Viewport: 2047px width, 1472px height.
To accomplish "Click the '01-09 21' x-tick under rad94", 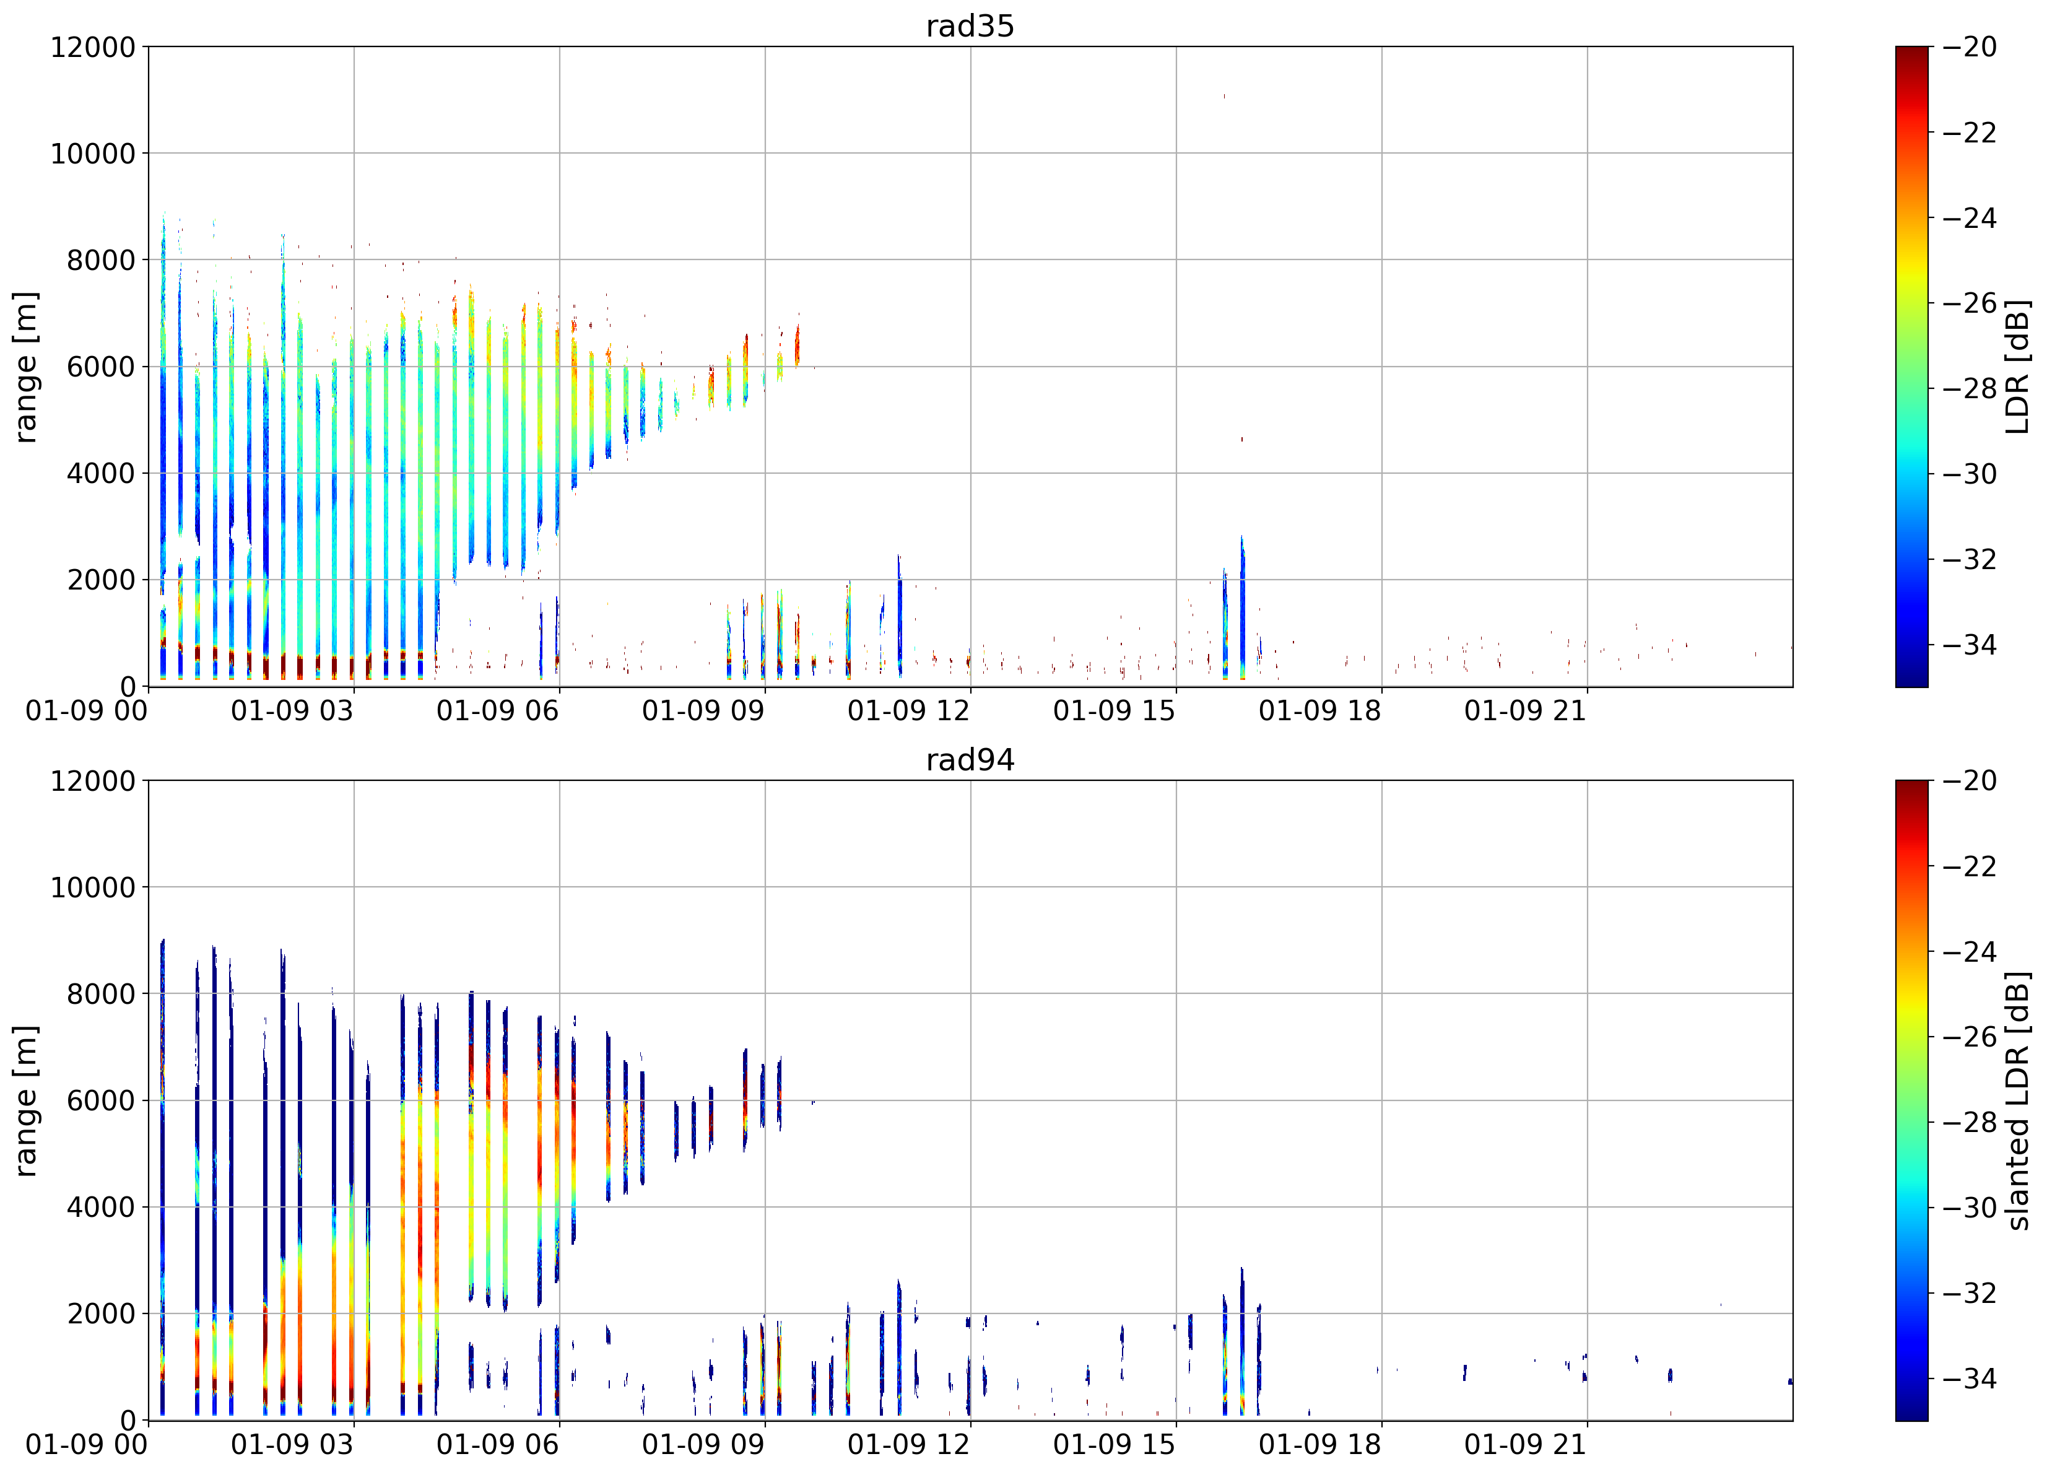I will click(1525, 1444).
